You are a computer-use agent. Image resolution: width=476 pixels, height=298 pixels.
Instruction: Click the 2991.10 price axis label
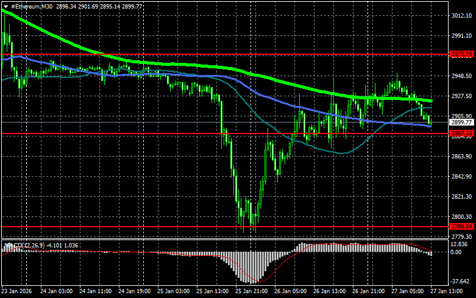[461, 36]
